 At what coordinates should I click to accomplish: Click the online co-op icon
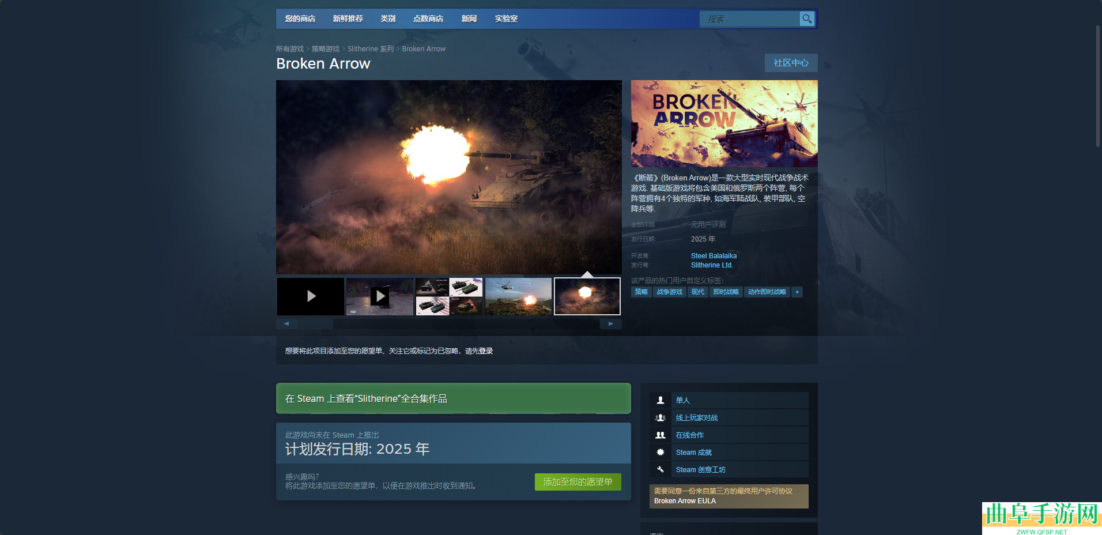(x=661, y=435)
